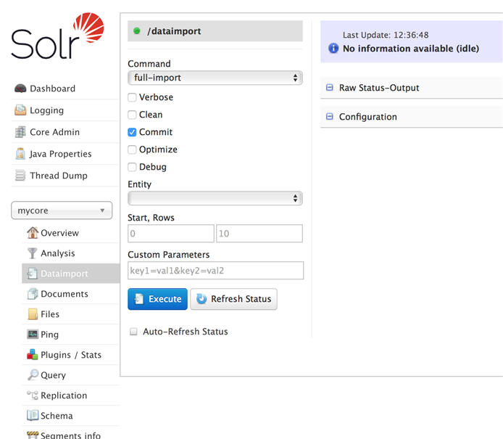Enable the Verbose checkbox
Viewport: 503px width, 439px height.
pyautogui.click(x=132, y=97)
